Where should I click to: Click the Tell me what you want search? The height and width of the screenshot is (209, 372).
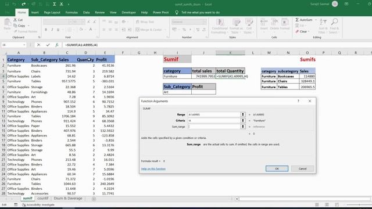(x=201, y=12)
